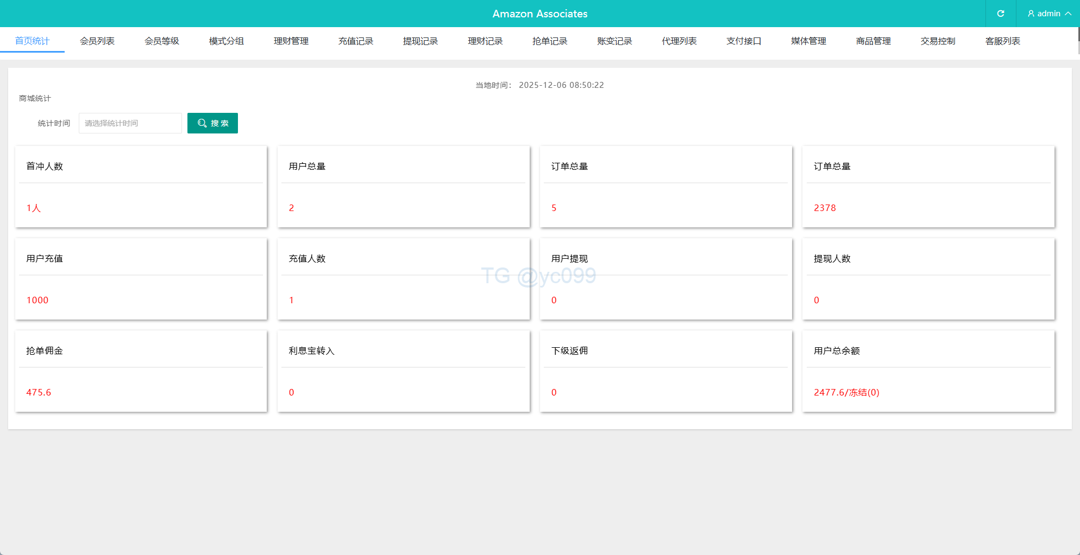
Task: Switch to the 会员等级 tab
Action: 162,41
